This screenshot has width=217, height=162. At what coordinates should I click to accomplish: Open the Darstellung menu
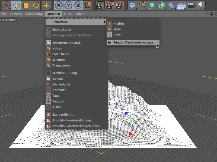[34, 14]
